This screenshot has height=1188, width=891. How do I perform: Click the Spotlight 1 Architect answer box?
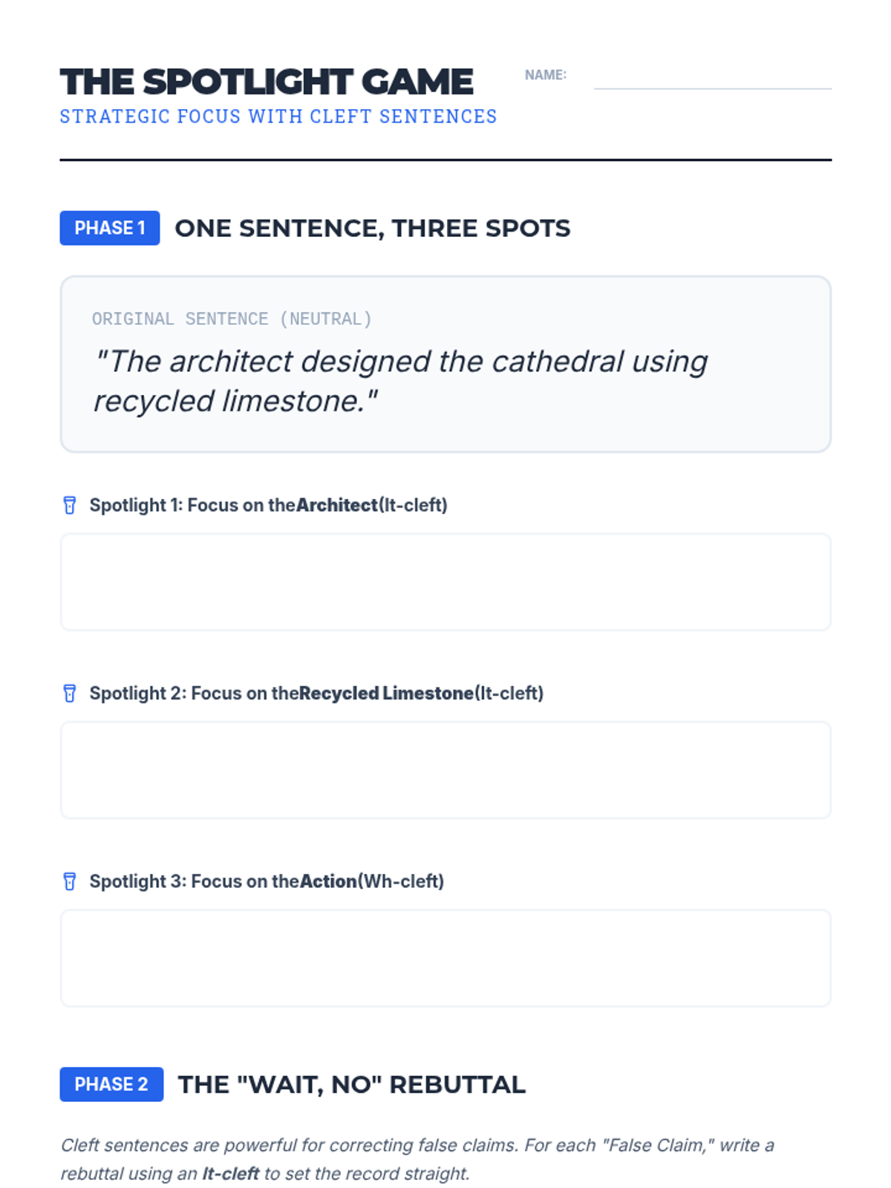[x=446, y=582]
